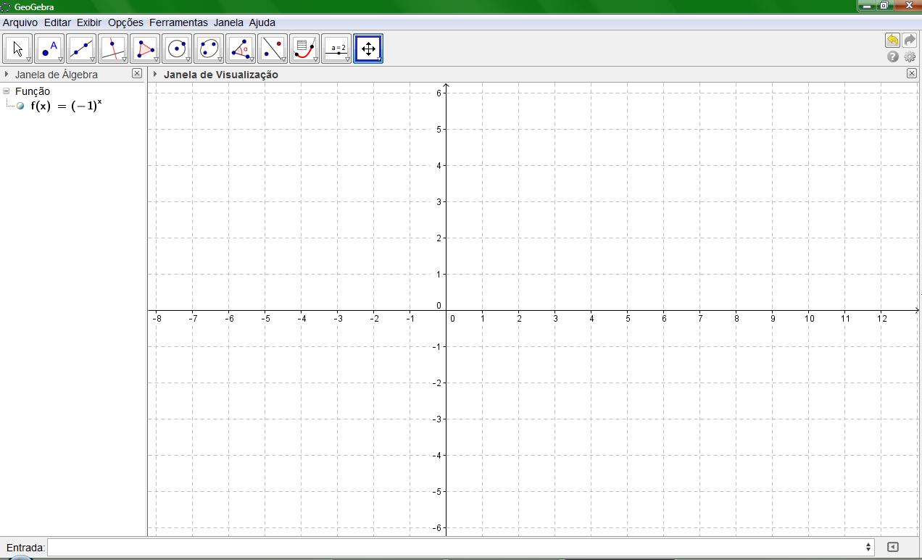Click the Janela de Visualização title
The width and height of the screenshot is (922, 560).
click(x=221, y=75)
